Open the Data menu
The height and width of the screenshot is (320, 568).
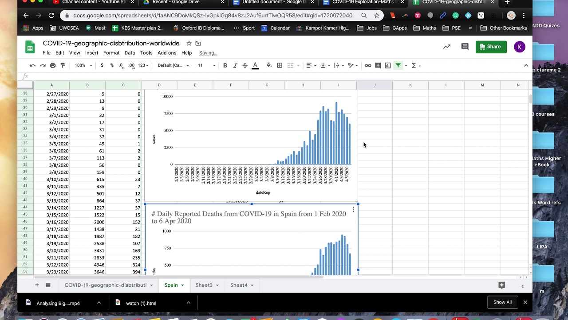pyautogui.click(x=130, y=53)
